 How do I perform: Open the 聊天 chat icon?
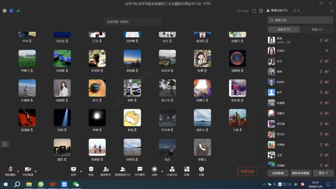coord(140,169)
